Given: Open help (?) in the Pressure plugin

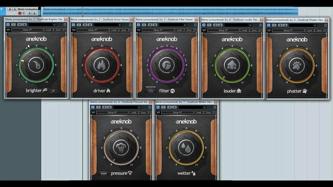Looking at the screenshot, I should click(150, 112).
